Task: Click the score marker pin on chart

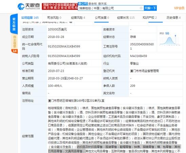Action: tap(175, 36)
